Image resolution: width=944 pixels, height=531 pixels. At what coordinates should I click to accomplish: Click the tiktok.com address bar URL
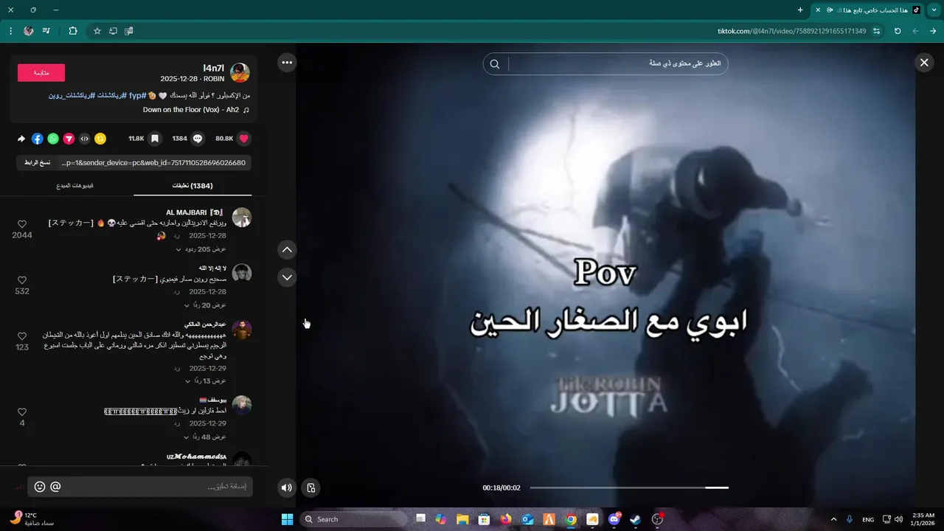(791, 31)
